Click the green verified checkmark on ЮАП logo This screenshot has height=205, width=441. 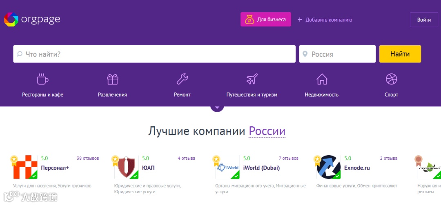tap(135, 176)
